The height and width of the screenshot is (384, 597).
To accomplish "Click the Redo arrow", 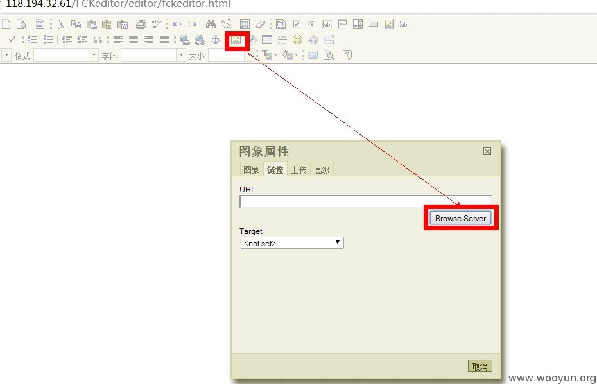I will (x=193, y=24).
